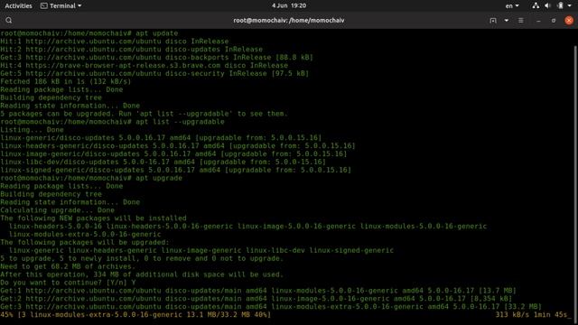Open Activities overview
The image size is (578, 325).
(18, 6)
